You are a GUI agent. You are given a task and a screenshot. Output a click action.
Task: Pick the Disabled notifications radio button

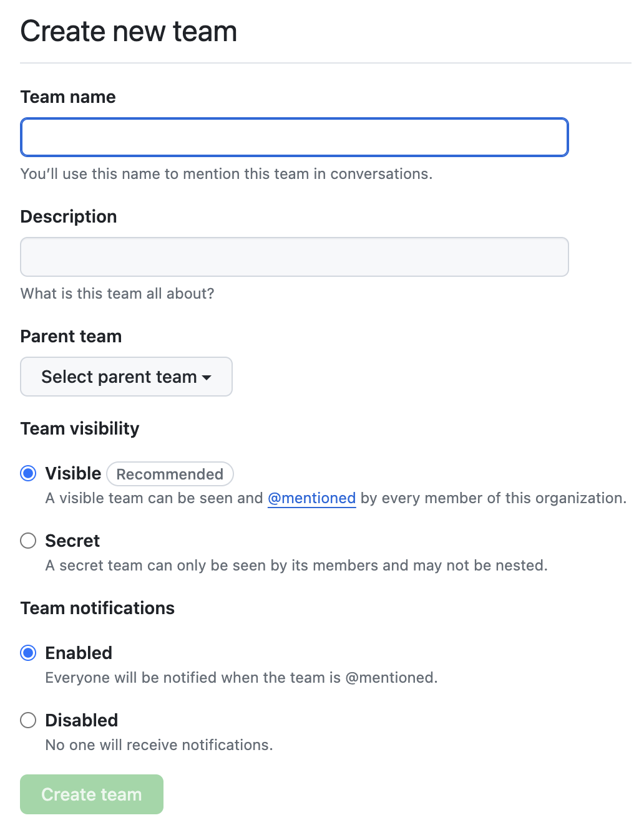28,720
